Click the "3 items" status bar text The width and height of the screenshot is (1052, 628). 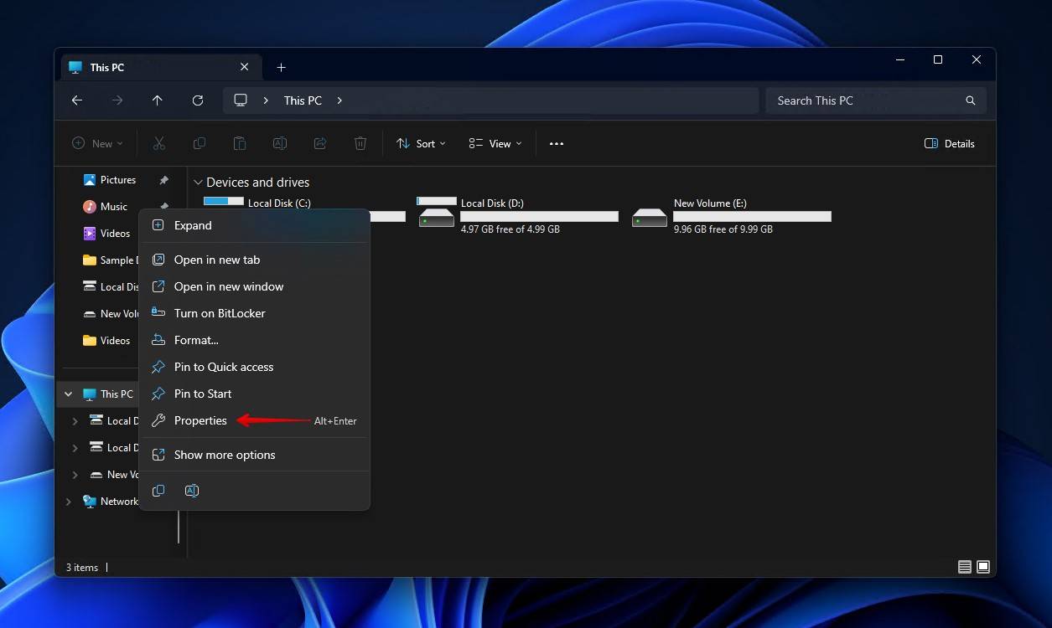click(x=82, y=568)
